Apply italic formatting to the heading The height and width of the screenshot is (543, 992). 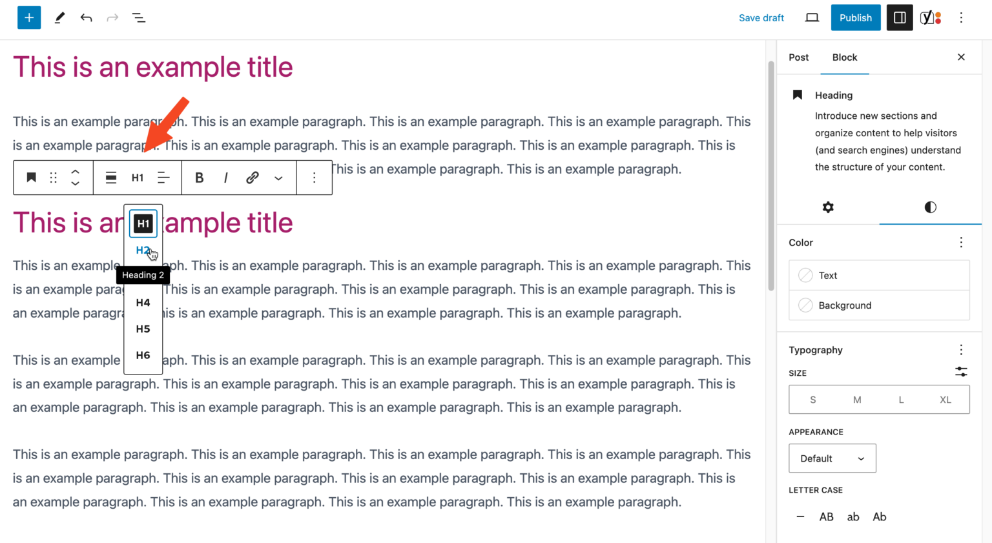[225, 177]
